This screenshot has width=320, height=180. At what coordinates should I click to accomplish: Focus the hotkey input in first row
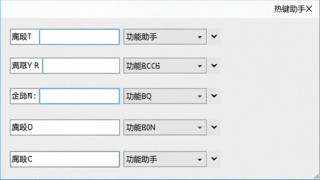[79, 37]
